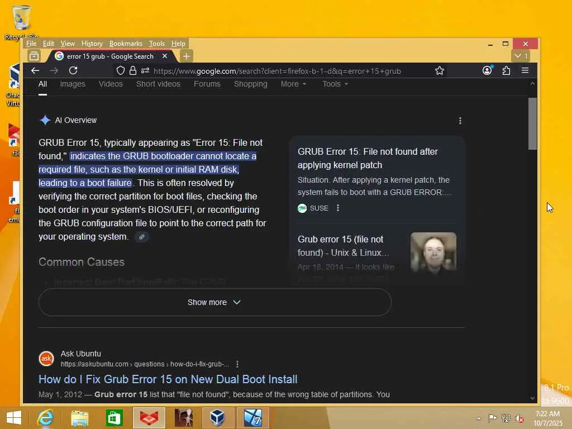Screen dimensions: 572x429
Task: Open the Windows Start button
Action: tap(14, 417)
